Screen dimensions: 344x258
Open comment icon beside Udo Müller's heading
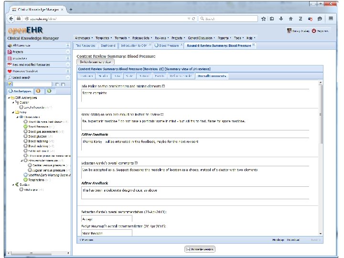(x=163, y=86)
